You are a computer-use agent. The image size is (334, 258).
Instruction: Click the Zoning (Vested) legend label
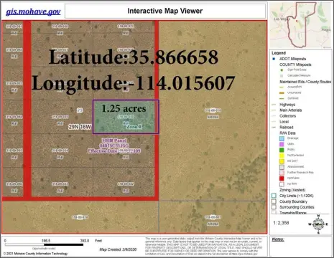tap(292, 190)
